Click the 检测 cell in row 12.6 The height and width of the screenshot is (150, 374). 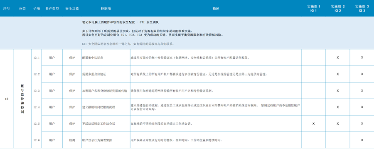[x=72, y=140]
